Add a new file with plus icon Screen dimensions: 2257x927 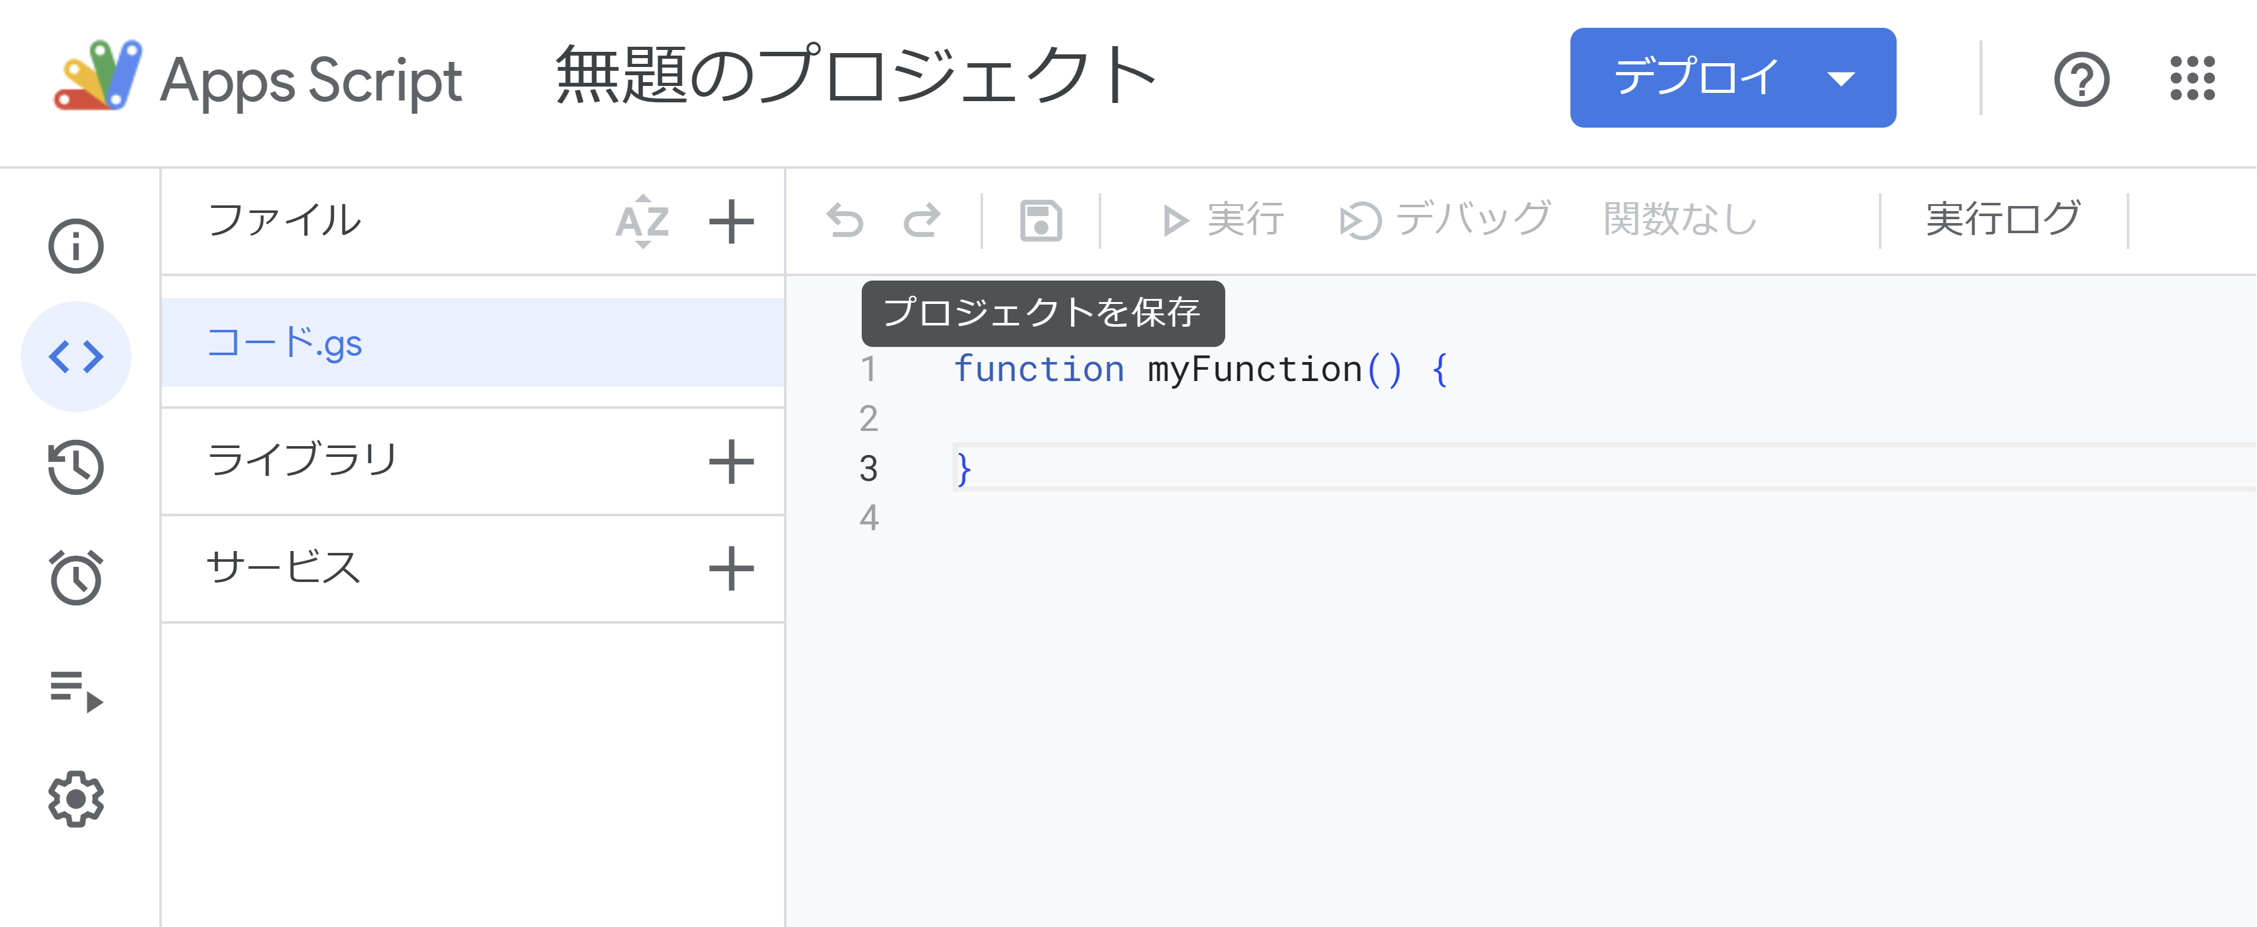[731, 221]
